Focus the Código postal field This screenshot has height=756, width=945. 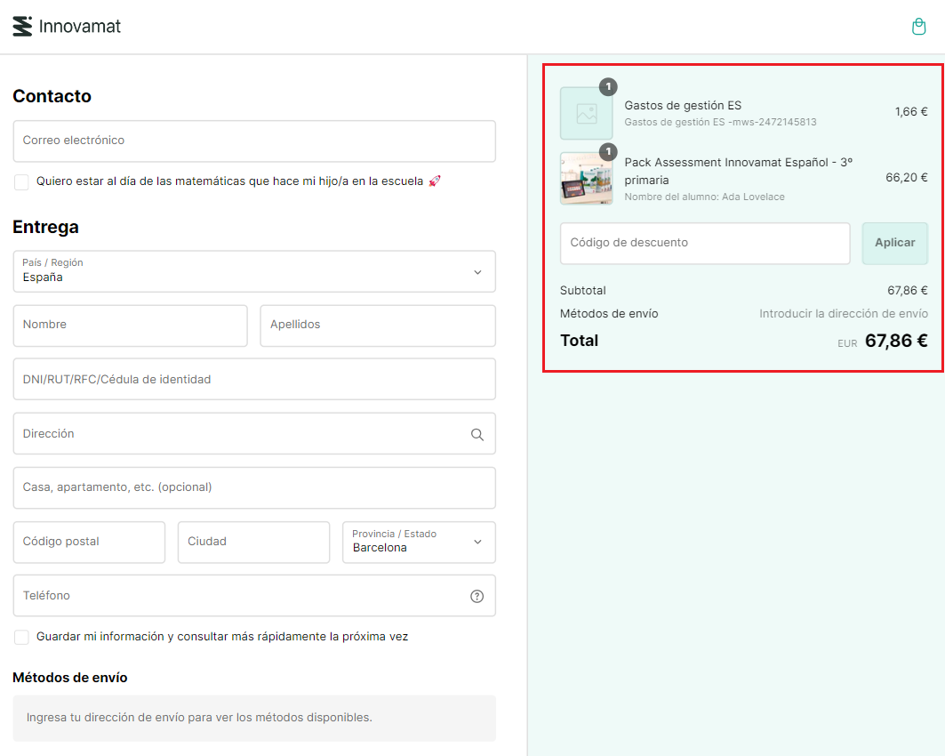coord(89,542)
